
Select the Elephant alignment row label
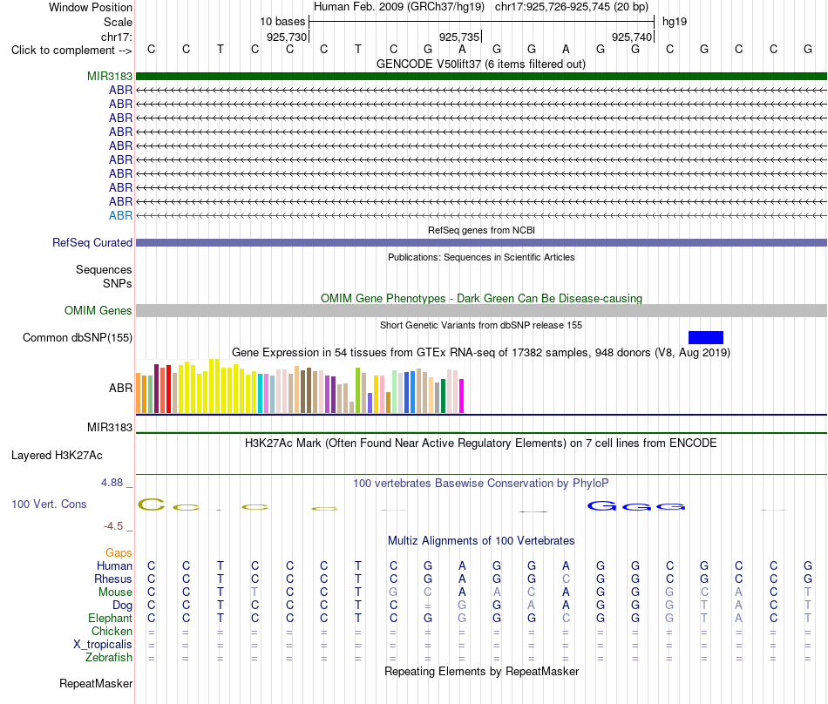click(111, 618)
